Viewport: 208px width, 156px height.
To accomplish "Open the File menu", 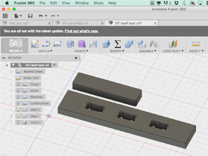I will click(x=42, y=3).
